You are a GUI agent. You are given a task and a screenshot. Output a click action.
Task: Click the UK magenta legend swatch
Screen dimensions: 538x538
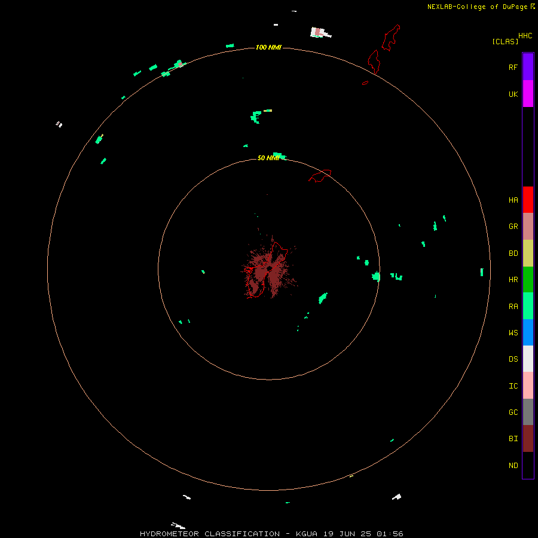pyautogui.click(x=528, y=94)
